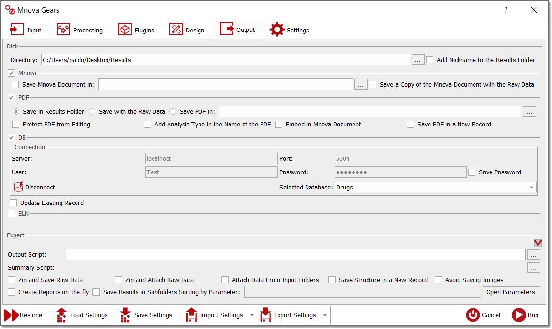Click the Resume double-arrow icon
Screen dimensions: 552x329
coord(11,315)
